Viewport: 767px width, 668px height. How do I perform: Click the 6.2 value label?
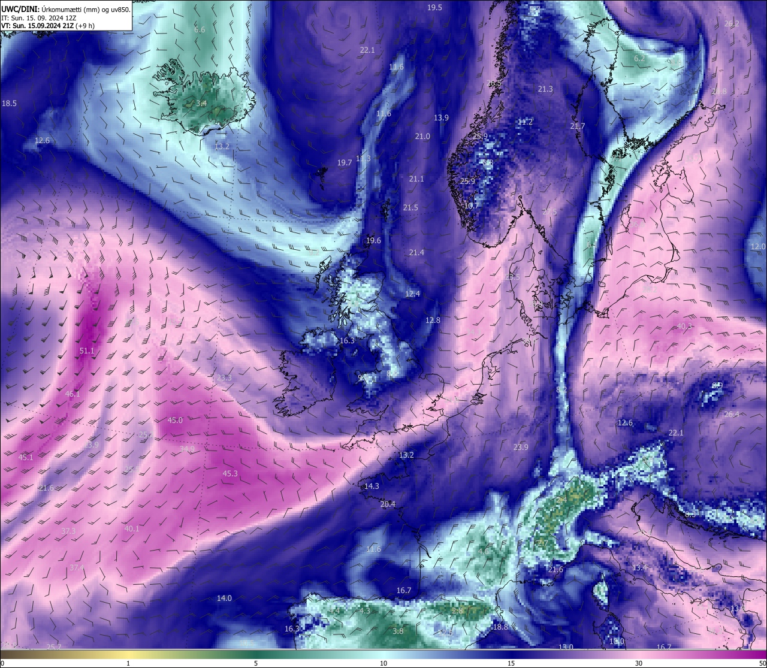(x=639, y=58)
